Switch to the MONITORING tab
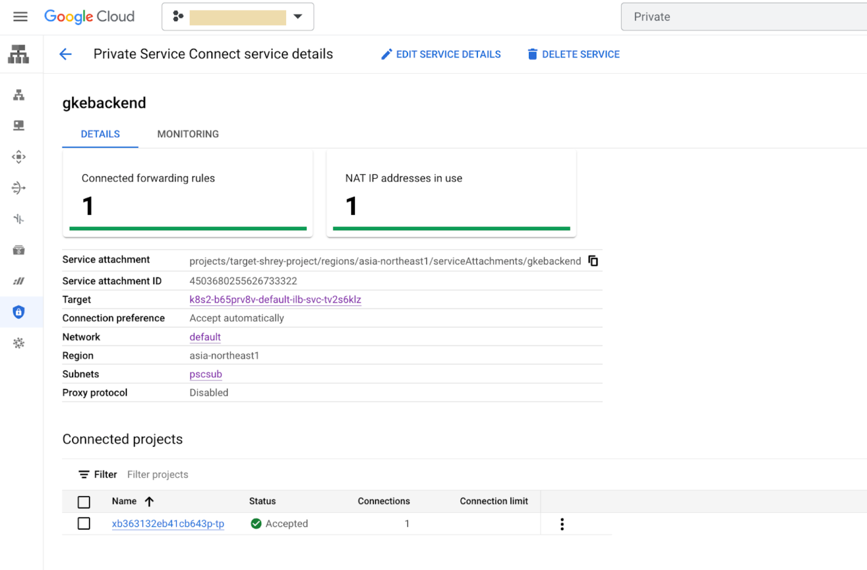 coord(188,134)
